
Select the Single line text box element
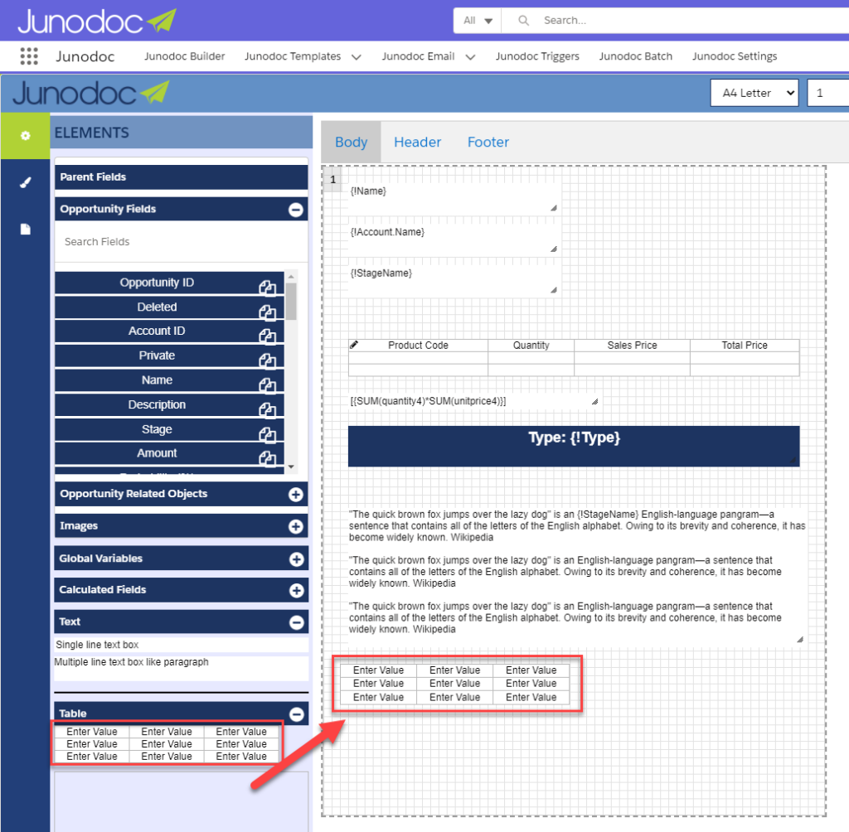click(182, 645)
